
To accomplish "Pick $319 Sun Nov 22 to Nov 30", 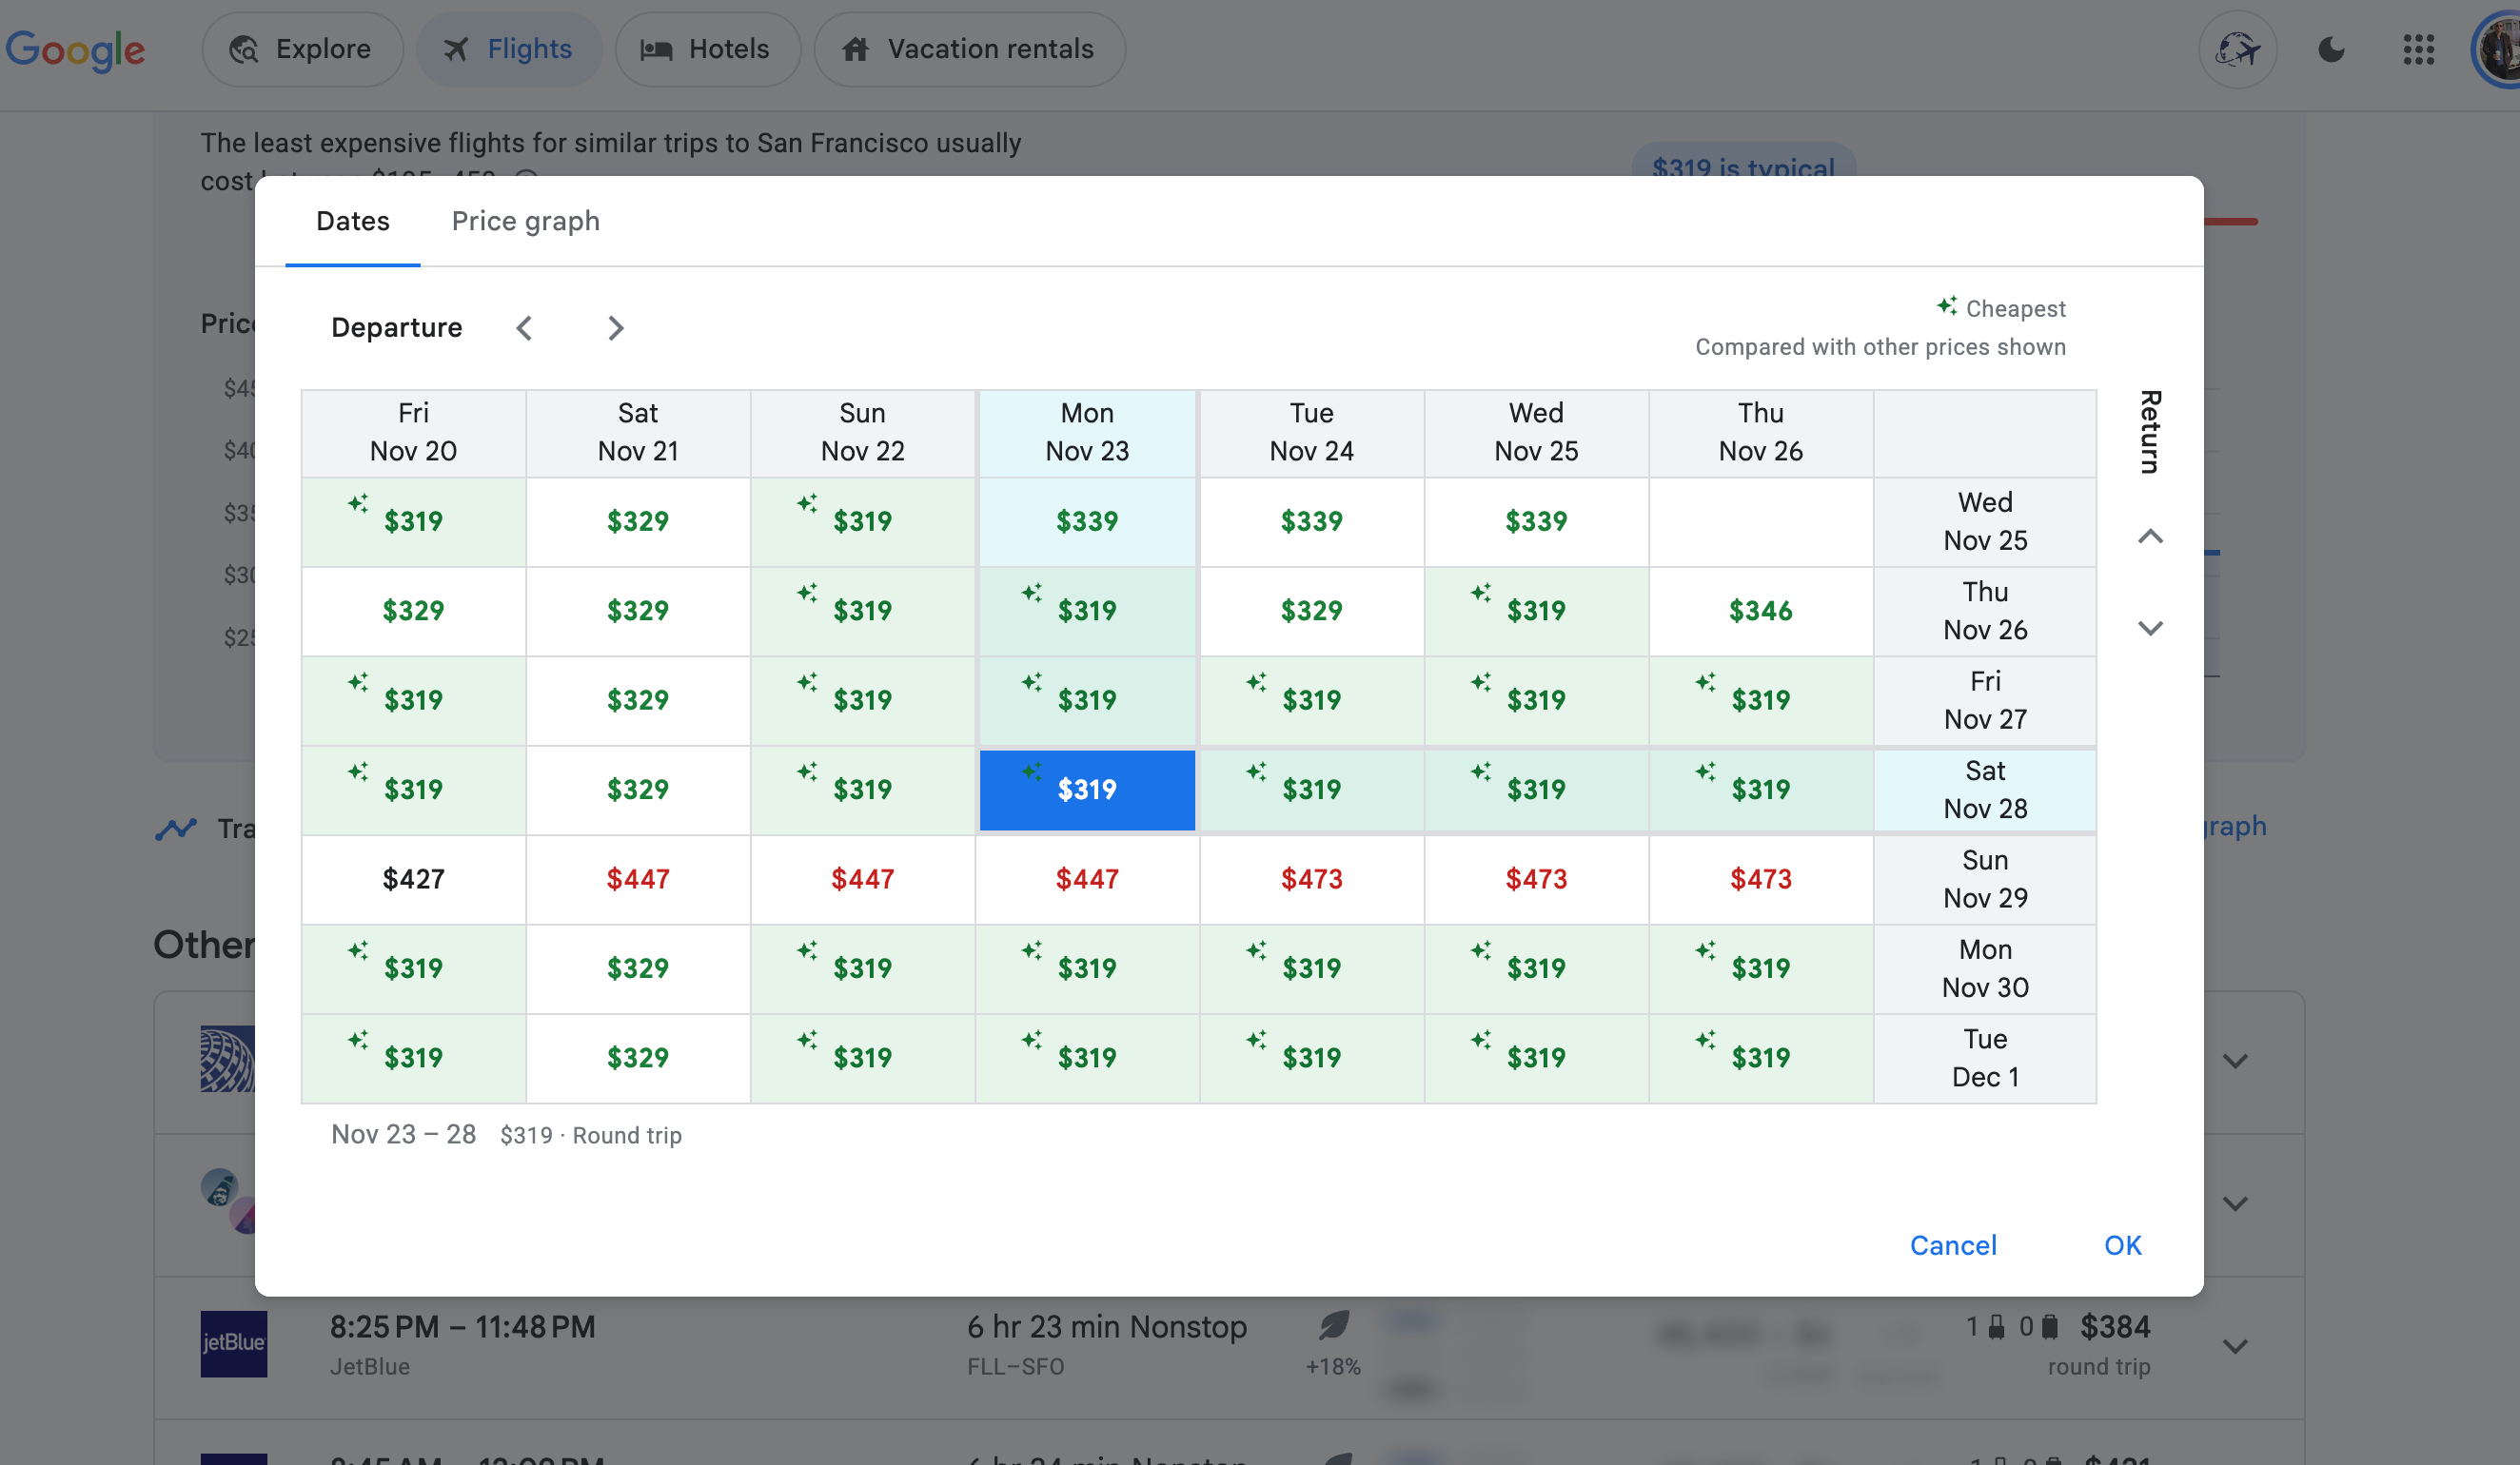I will coord(862,968).
